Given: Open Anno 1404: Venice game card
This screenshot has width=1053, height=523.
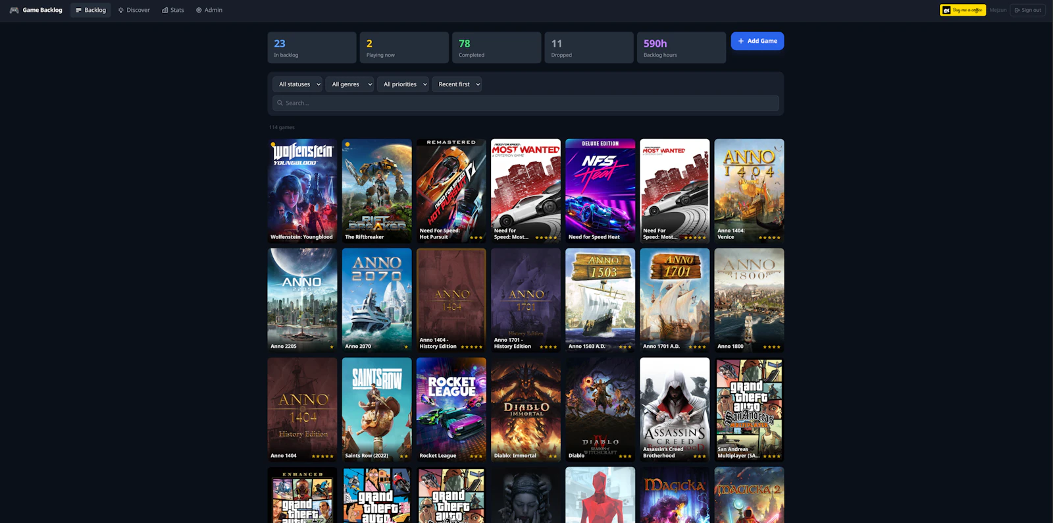Looking at the screenshot, I should click(x=749, y=190).
